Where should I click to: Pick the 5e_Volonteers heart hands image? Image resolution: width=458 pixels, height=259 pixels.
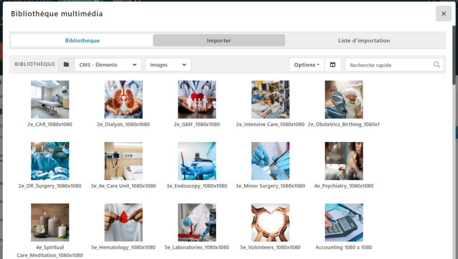270,222
